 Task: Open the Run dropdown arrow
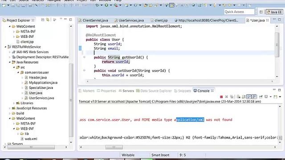[x=111, y=5]
